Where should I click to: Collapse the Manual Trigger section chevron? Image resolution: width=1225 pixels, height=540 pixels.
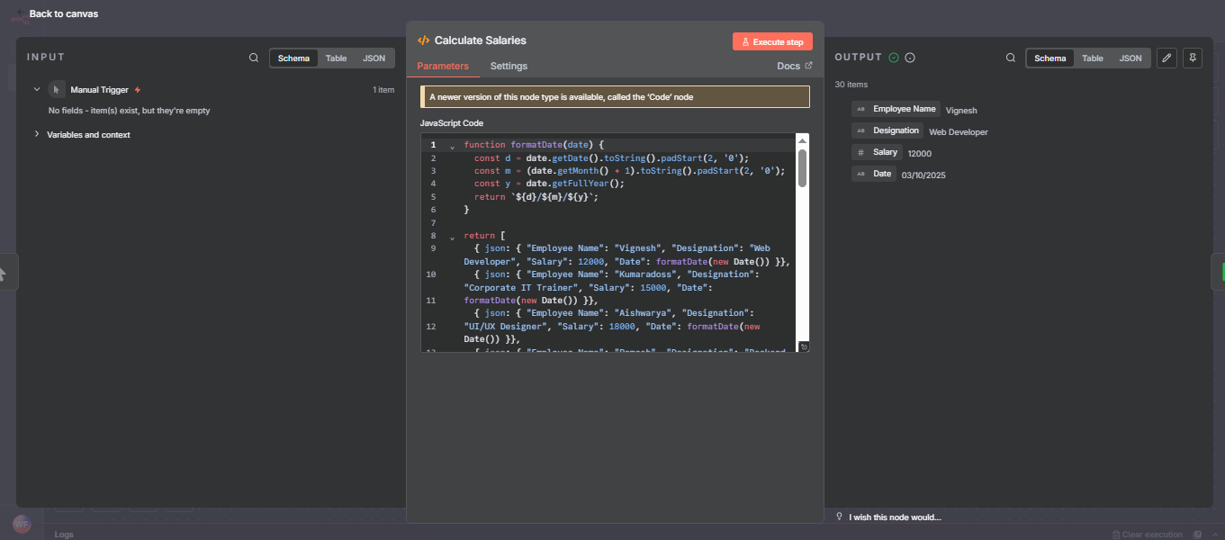click(x=36, y=89)
